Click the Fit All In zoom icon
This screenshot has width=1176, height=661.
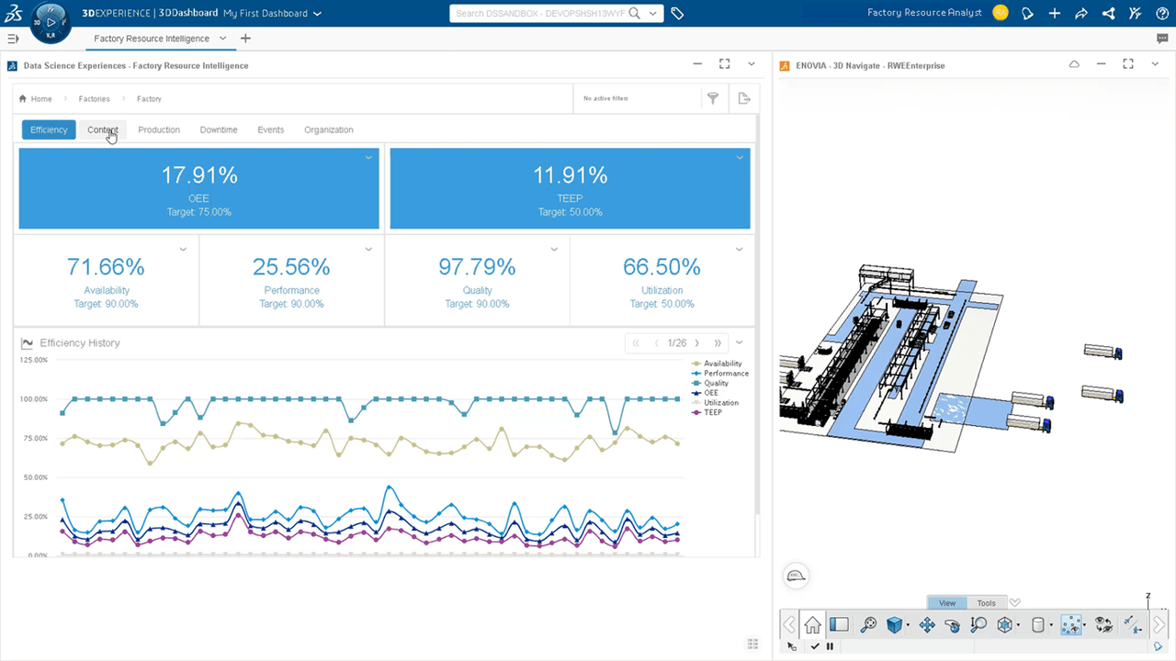[x=868, y=625]
